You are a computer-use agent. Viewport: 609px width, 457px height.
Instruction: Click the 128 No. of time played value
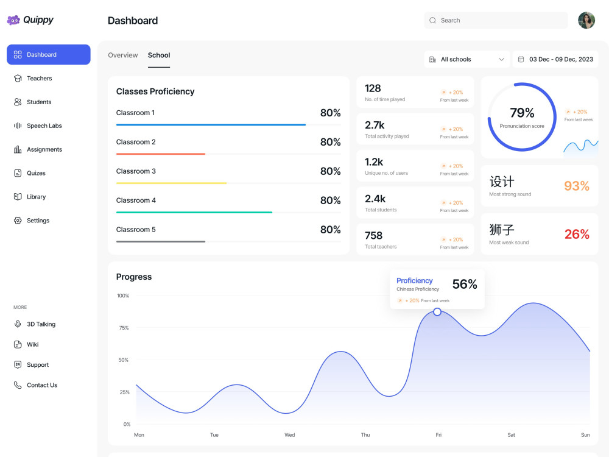[x=373, y=88]
